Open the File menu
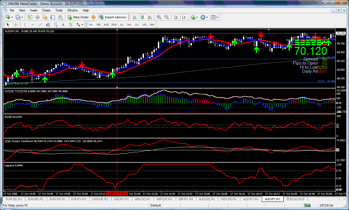This screenshot has width=349, height=210. (x=12, y=10)
